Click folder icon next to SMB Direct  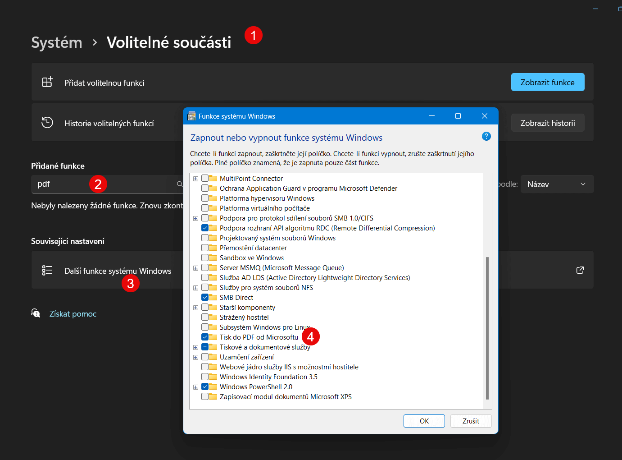(x=213, y=297)
